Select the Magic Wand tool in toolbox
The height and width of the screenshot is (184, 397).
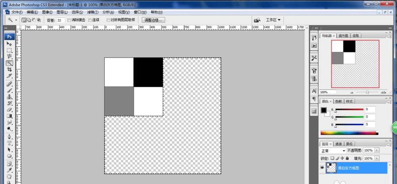[10, 63]
